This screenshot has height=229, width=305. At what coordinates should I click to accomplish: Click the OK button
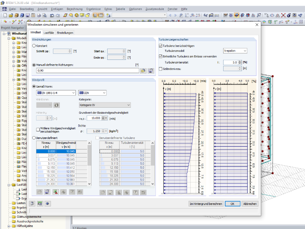click(x=232, y=204)
